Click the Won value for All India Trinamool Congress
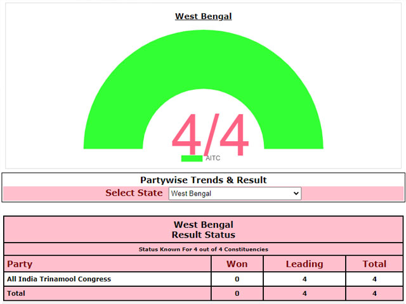 point(237,279)
